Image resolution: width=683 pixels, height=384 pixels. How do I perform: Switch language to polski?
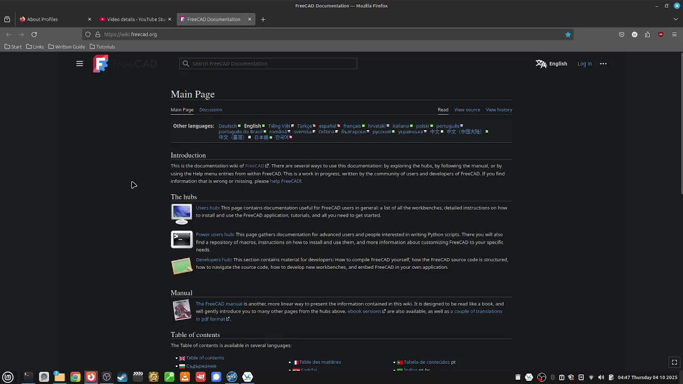423,126
